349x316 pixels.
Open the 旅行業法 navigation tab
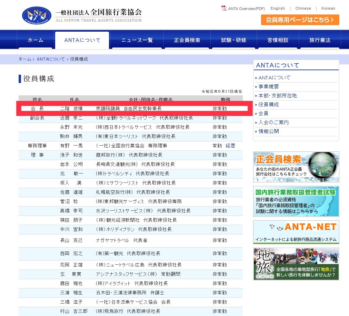[320, 40]
